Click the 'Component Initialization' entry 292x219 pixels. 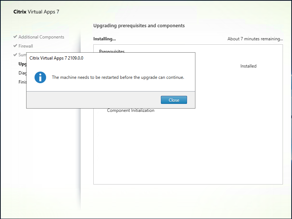tap(130, 110)
